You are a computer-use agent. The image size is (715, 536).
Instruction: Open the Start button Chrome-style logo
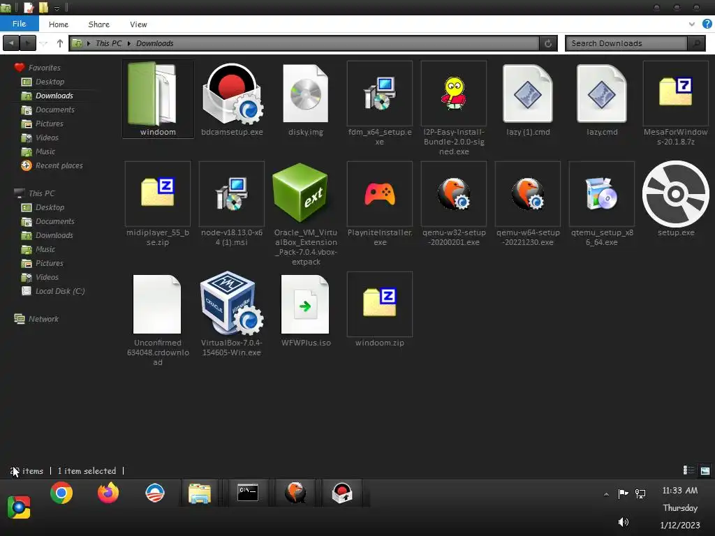click(x=19, y=507)
